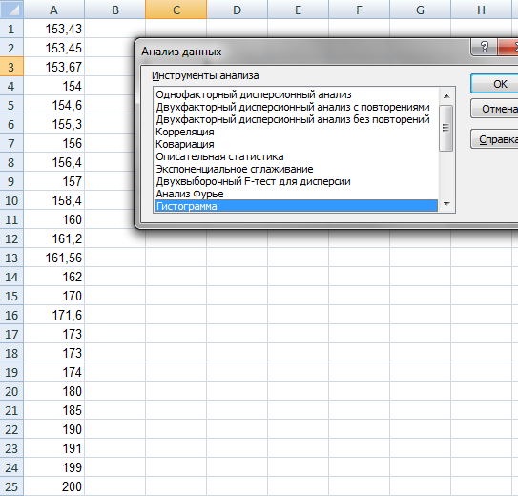518x496 pixels.
Task: Select column C header
Action: point(176,10)
